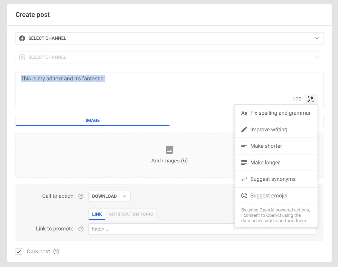This screenshot has width=338, height=267.
Task: Expand the Facebook channel chevron arrow
Action: pyautogui.click(x=317, y=38)
